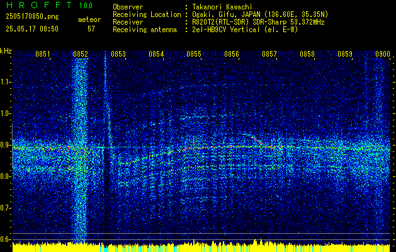This screenshot has height=252, width=396.
Task: Select the filename 2505170850.png
Action: [32, 16]
